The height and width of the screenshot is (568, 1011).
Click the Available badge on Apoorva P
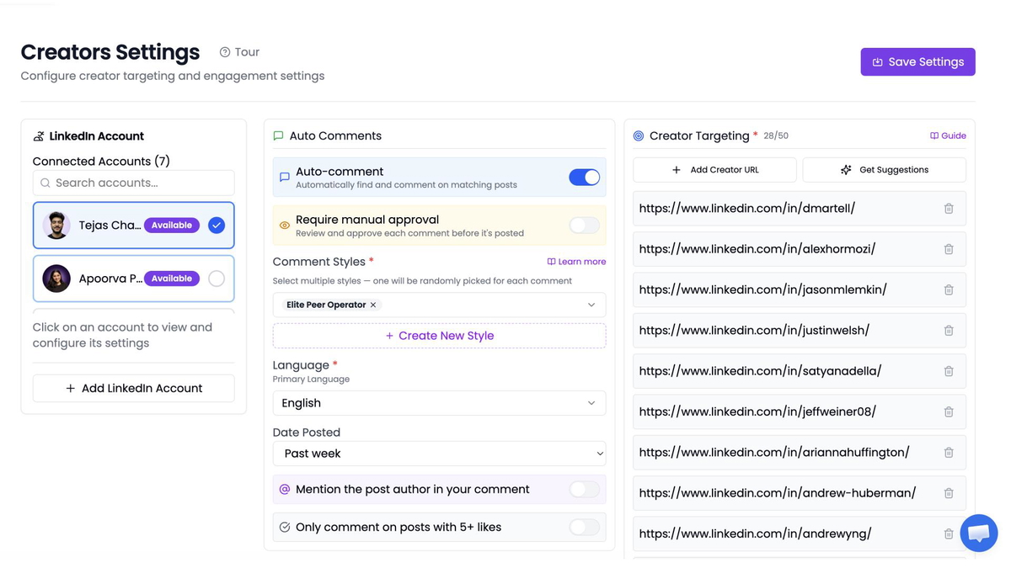[x=172, y=279]
